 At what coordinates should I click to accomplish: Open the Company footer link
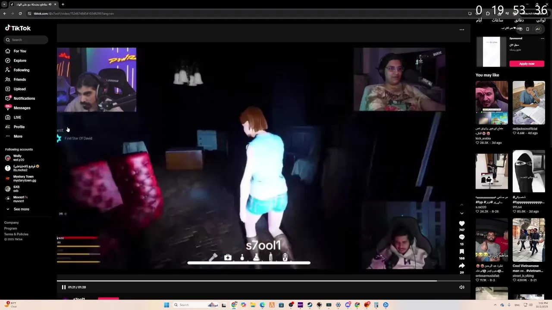12,223
